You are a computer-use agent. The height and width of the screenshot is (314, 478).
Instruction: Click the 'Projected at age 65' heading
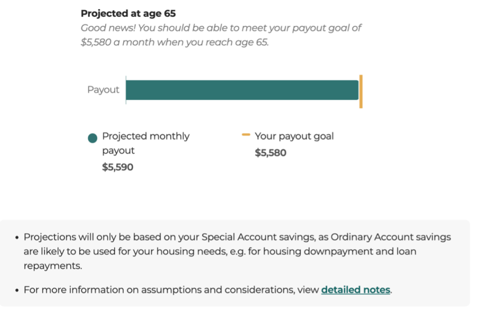coord(128,14)
